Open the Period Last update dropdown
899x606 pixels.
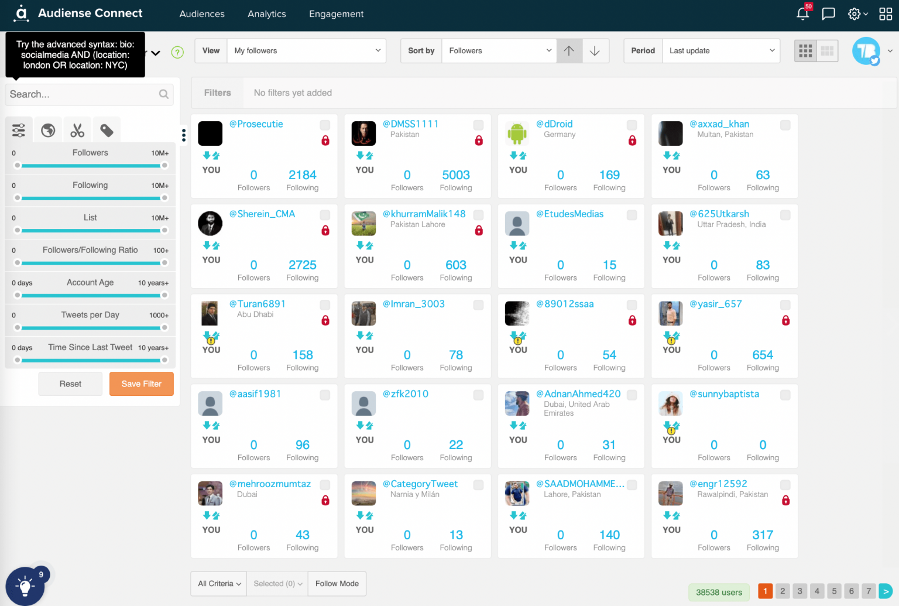[x=720, y=51]
